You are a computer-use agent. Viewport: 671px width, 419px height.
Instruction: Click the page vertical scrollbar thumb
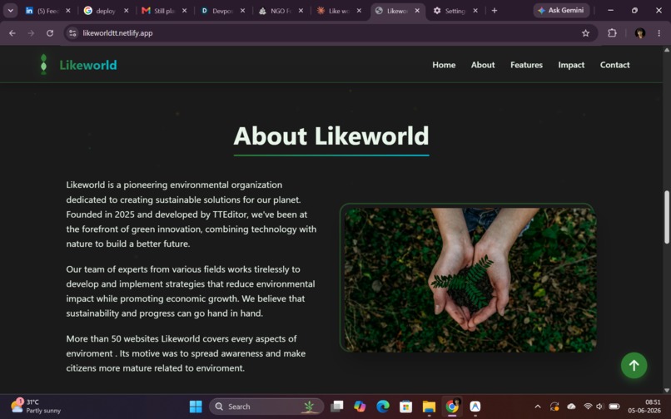tap(666, 217)
